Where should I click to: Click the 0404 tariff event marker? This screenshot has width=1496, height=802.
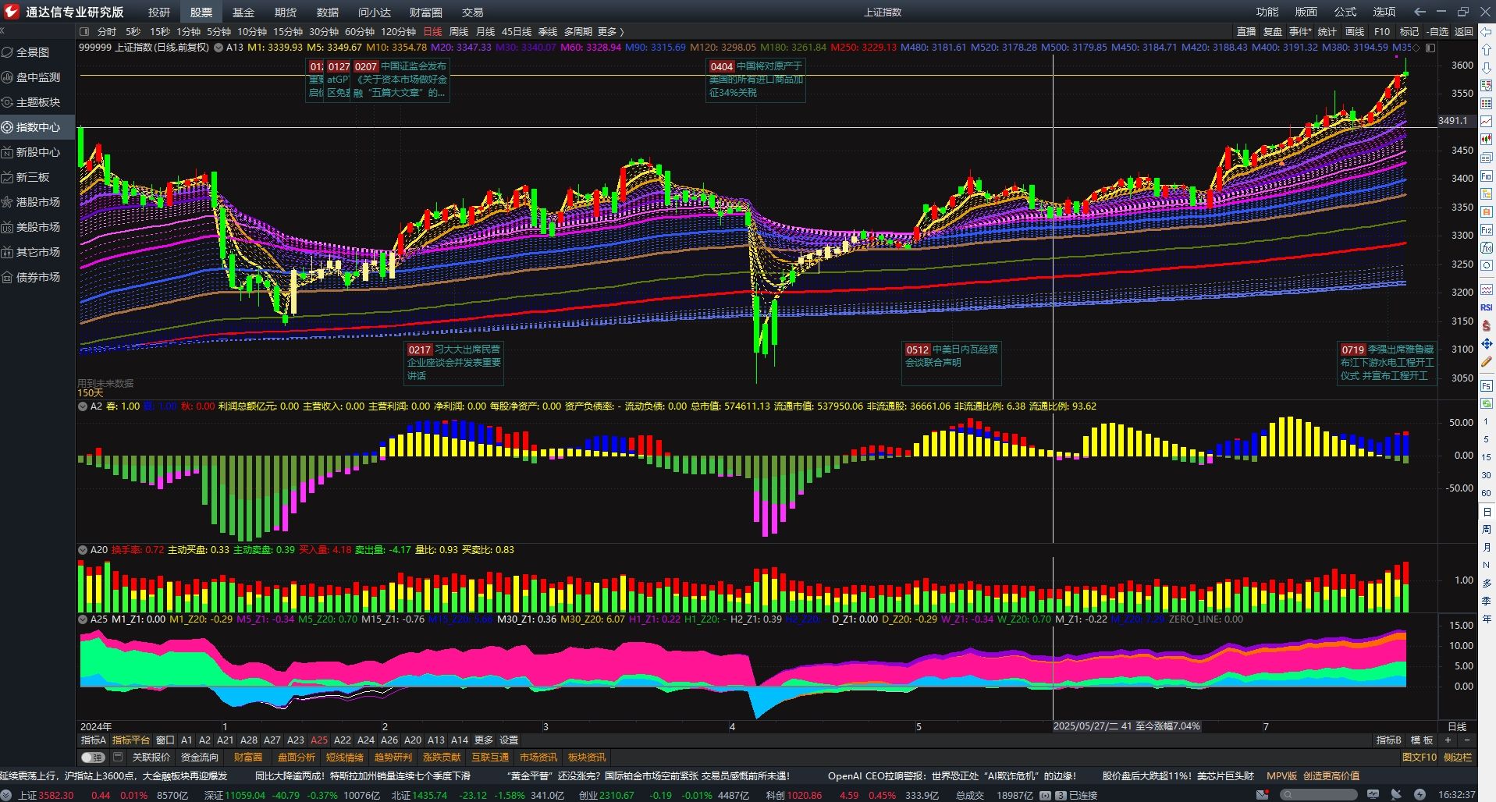721,66
